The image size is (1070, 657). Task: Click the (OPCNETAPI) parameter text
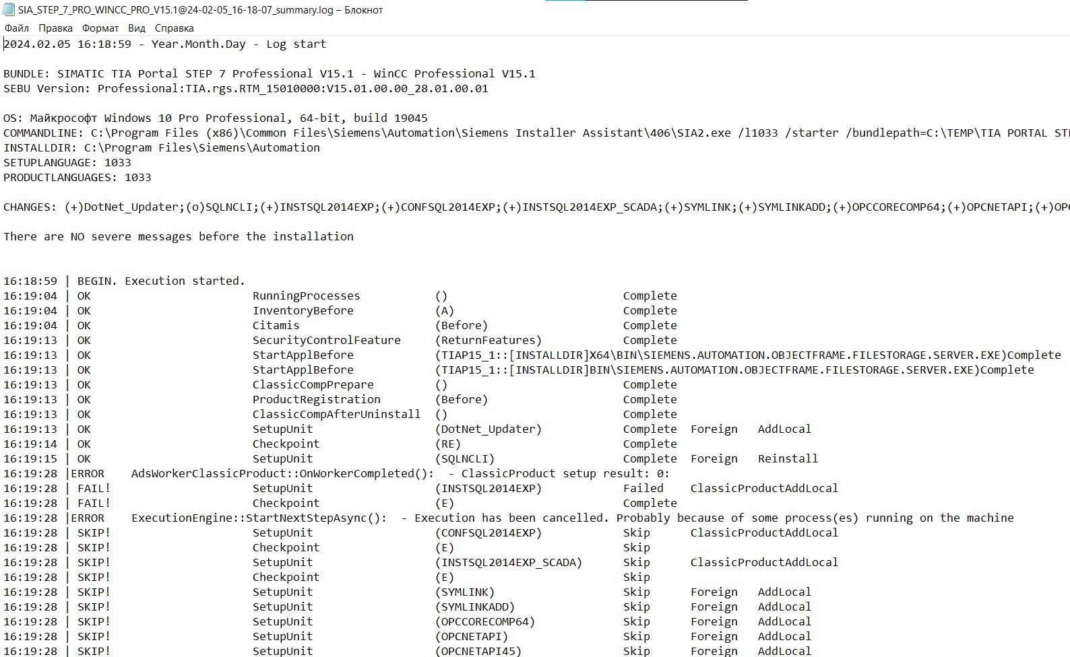(472, 637)
